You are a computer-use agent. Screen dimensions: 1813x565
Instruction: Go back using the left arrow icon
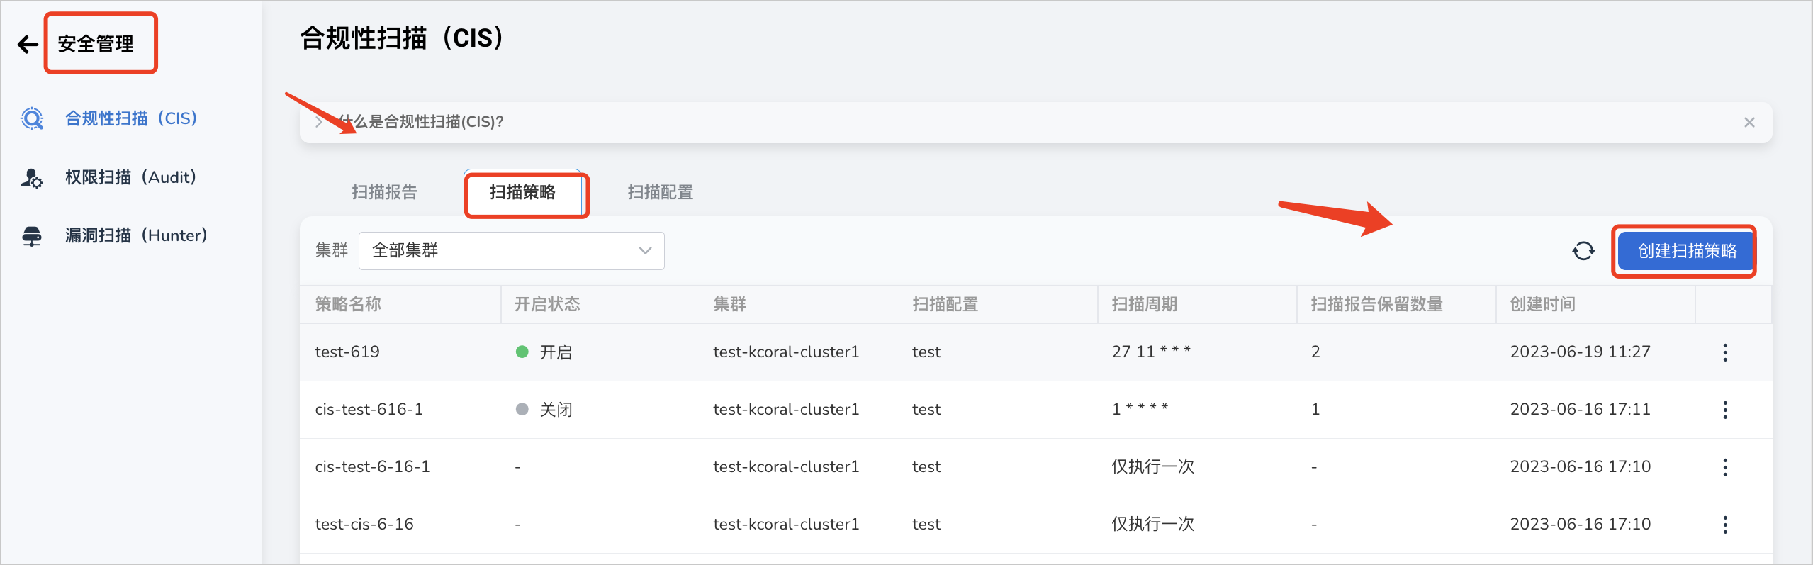pos(28,44)
